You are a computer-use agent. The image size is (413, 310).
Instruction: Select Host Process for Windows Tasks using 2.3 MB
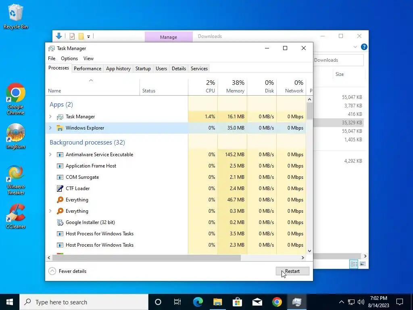(x=176, y=245)
